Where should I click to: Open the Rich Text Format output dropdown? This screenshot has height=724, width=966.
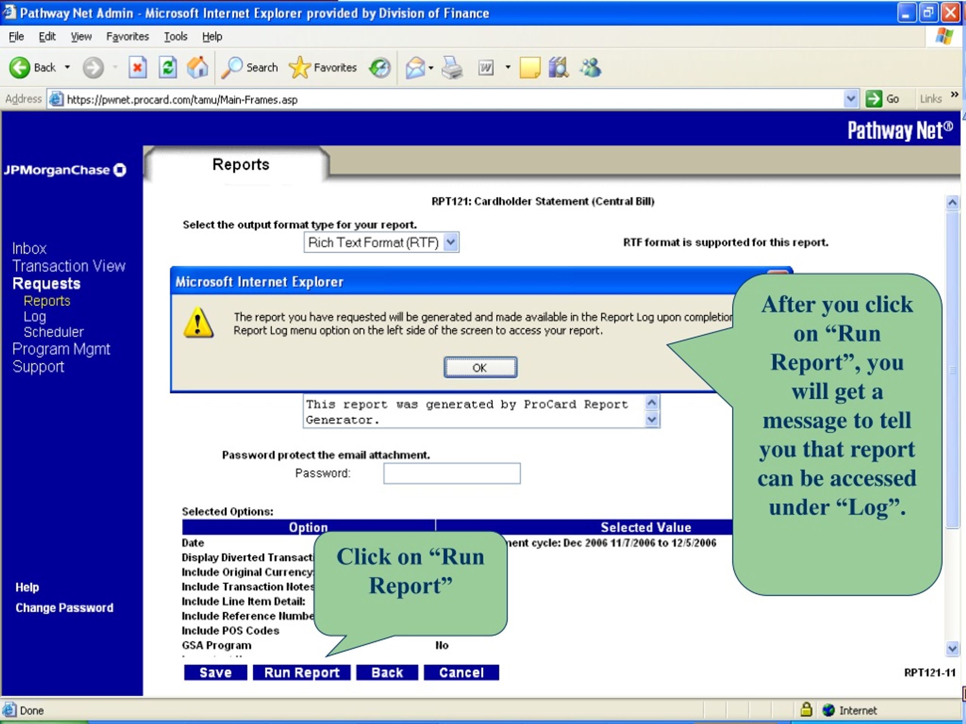(x=451, y=242)
